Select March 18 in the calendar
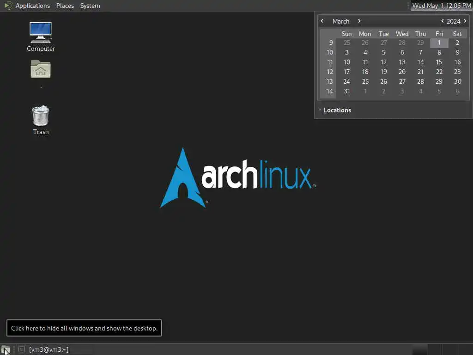The width and height of the screenshot is (473, 355). pyautogui.click(x=365, y=72)
